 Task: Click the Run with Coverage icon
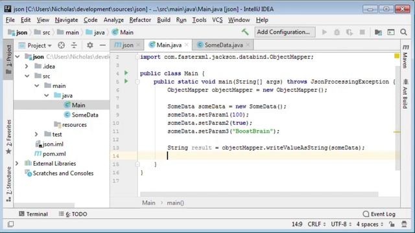350,32
